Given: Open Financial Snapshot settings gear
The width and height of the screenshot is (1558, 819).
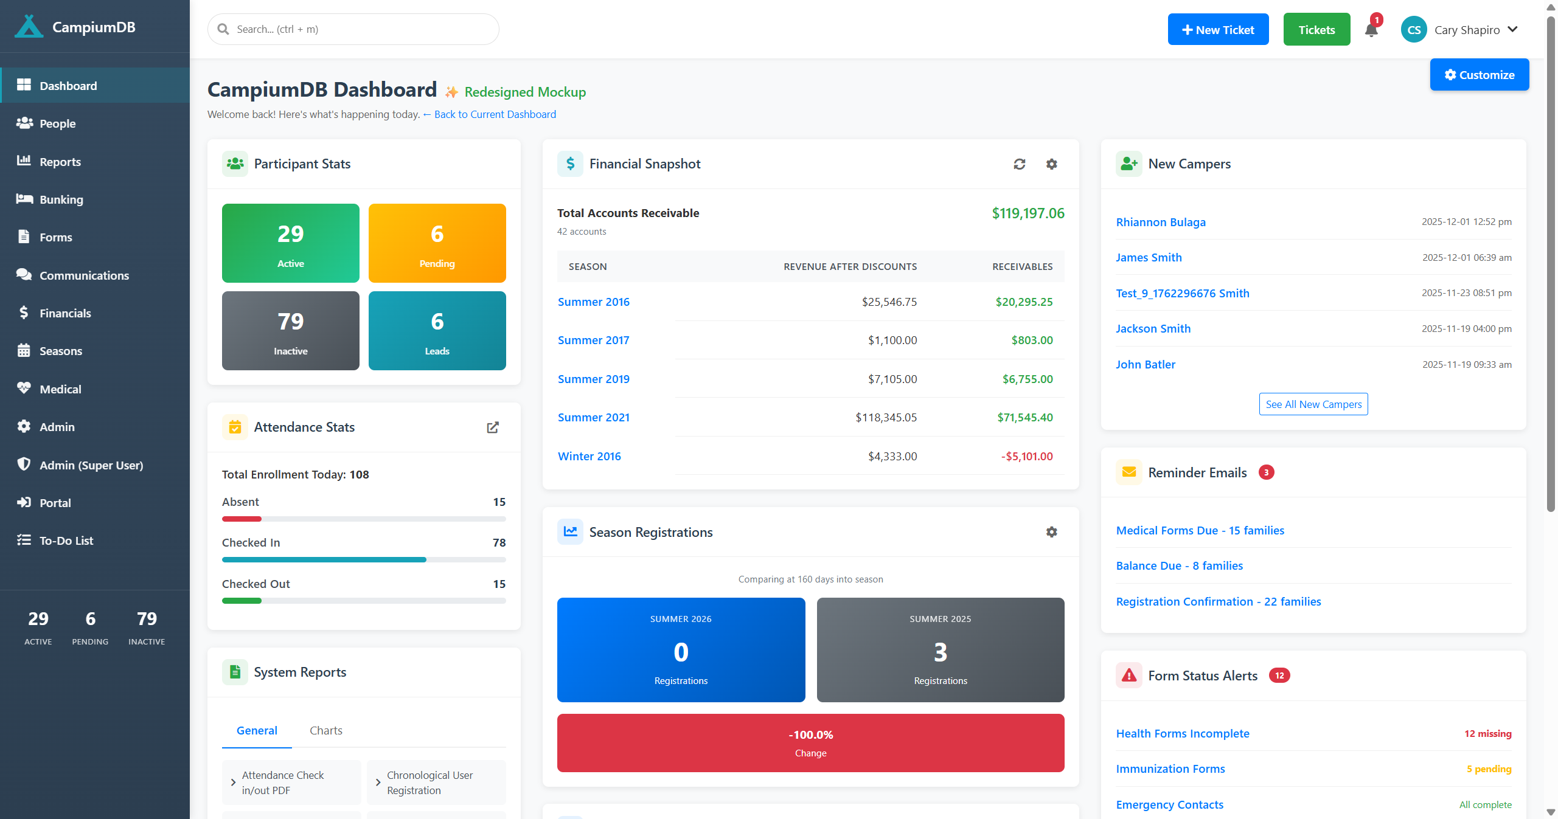Looking at the screenshot, I should pyautogui.click(x=1051, y=164).
